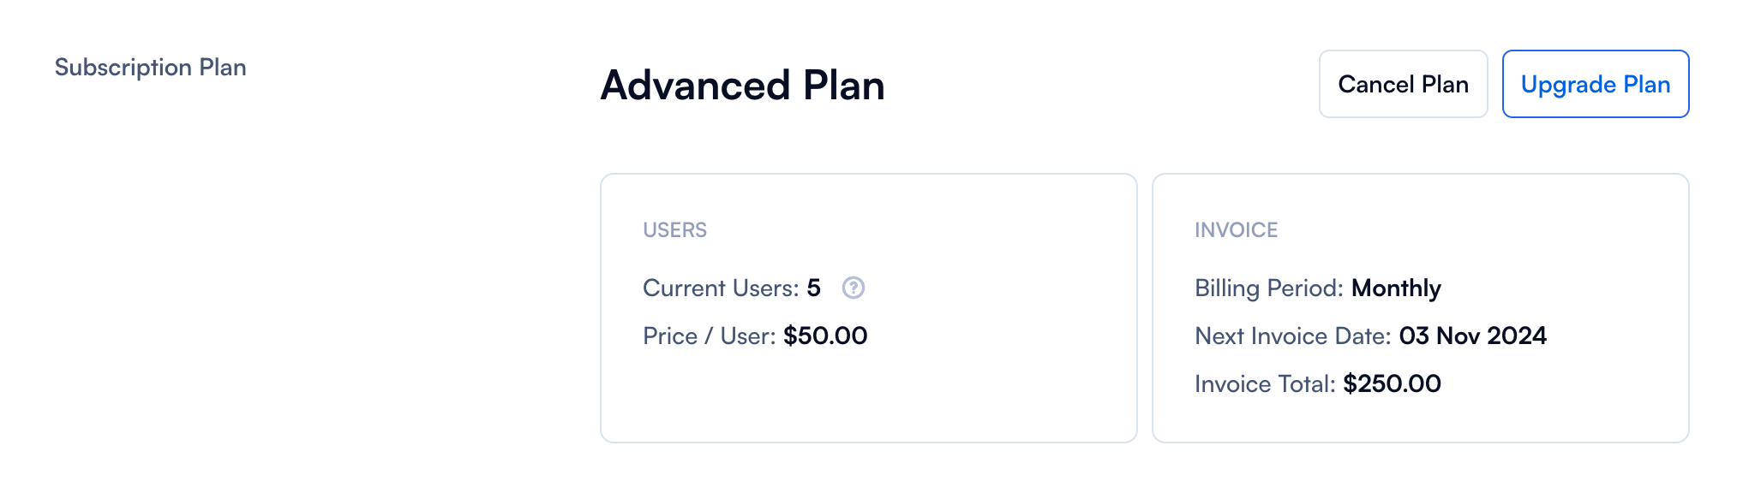Click the Subscription Plan section label
The height and width of the screenshot is (493, 1743).
151,68
